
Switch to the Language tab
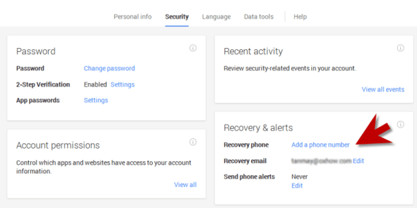(x=216, y=17)
